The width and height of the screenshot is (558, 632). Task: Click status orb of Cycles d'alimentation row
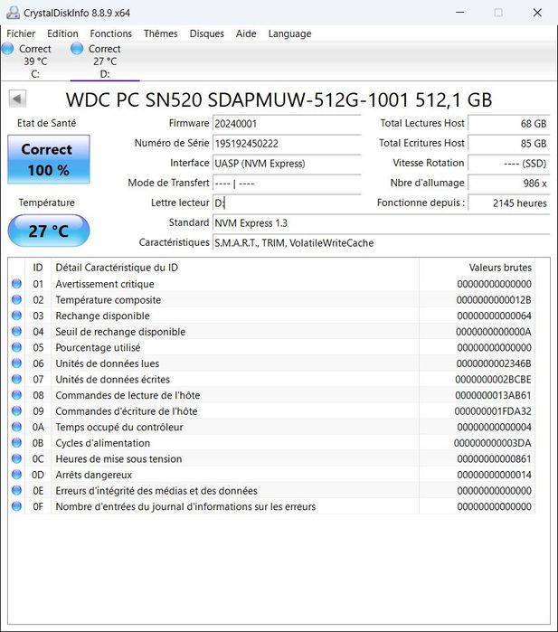coord(16,442)
